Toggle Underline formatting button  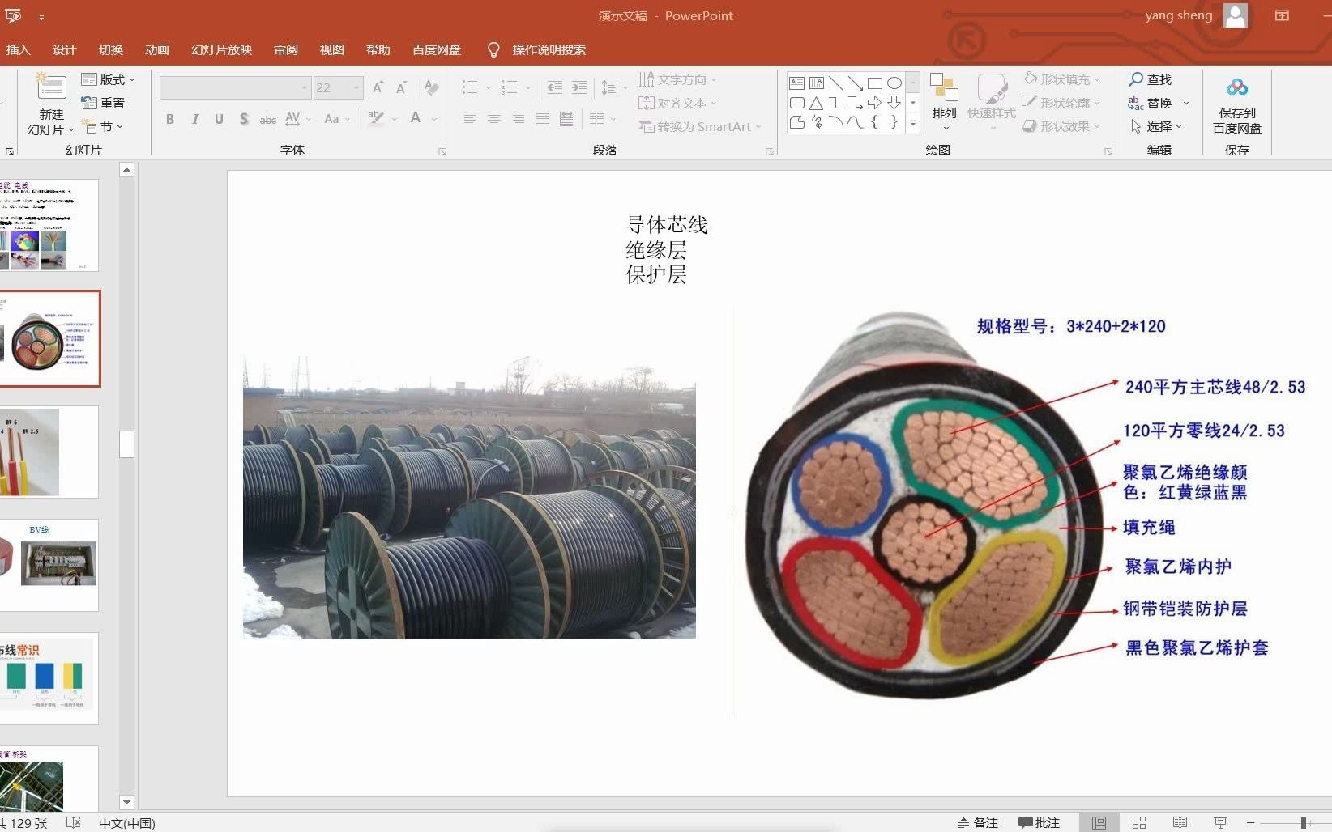[219, 119]
